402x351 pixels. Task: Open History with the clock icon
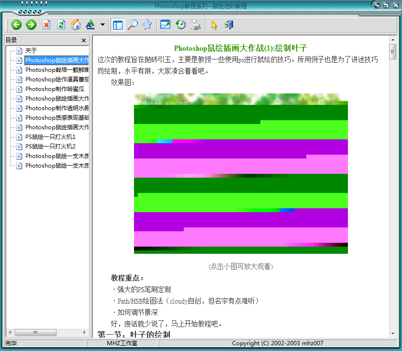pyautogui.click(x=179, y=24)
